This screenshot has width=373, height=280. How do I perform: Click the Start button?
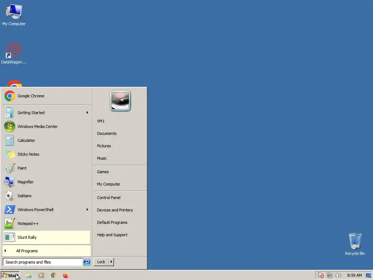click(10, 276)
